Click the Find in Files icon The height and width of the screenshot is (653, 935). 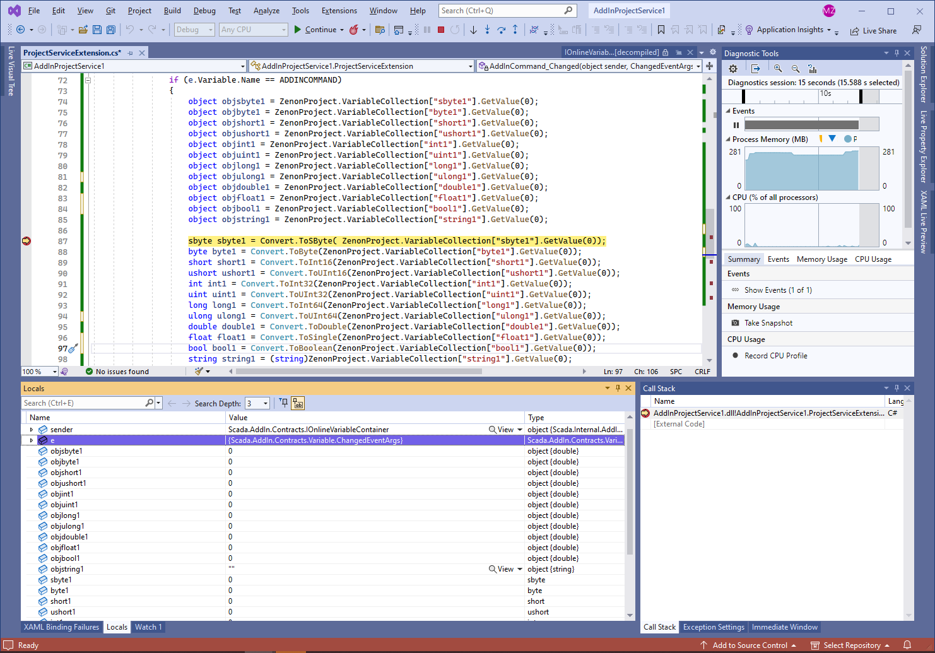(x=380, y=30)
